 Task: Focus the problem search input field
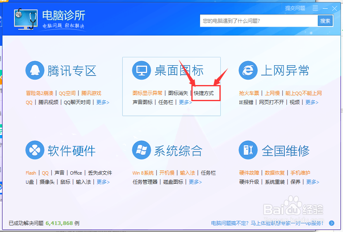pyautogui.click(x=259, y=21)
